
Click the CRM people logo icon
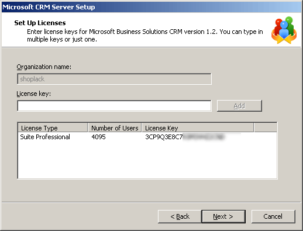[x=284, y=30]
